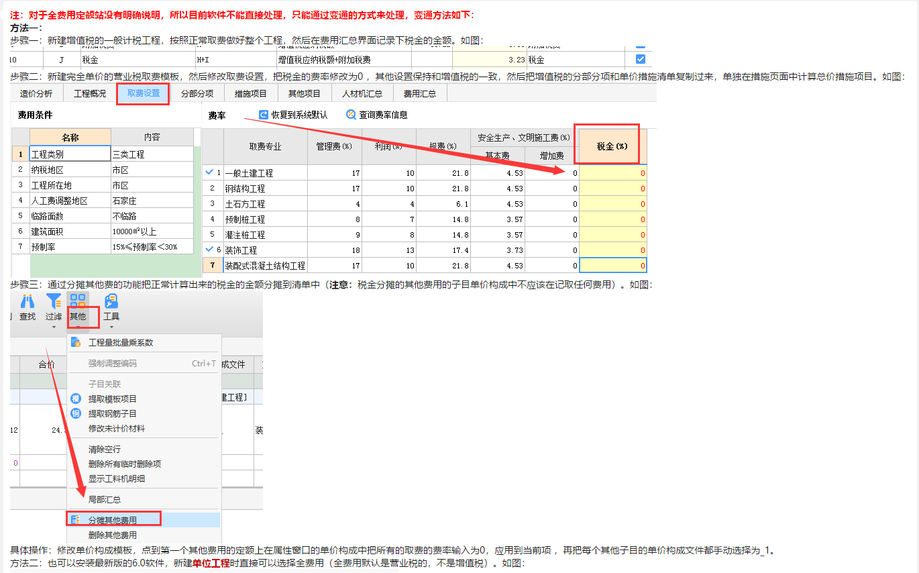Toggle checkmark on row 6 装饰工程
The width and height of the screenshot is (919, 573).
(209, 250)
